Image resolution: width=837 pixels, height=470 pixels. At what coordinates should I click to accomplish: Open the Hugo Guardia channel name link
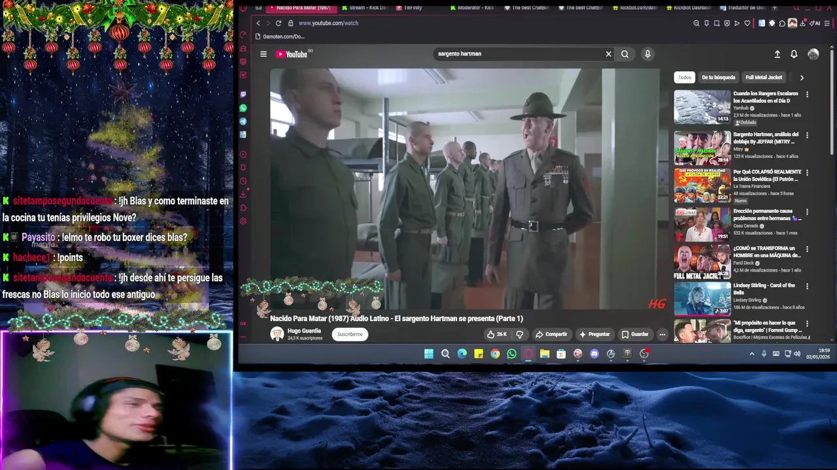click(x=304, y=331)
